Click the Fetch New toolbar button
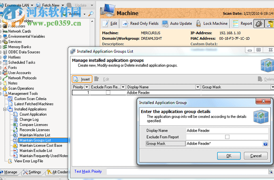This screenshot has width=274, height=180. [48, 5]
